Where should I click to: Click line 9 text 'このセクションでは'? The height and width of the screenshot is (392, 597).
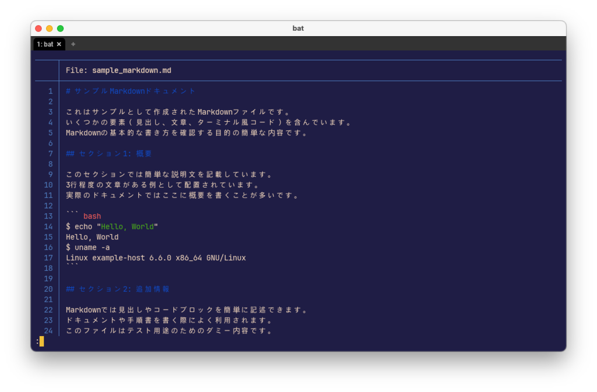pyautogui.click(x=104, y=175)
